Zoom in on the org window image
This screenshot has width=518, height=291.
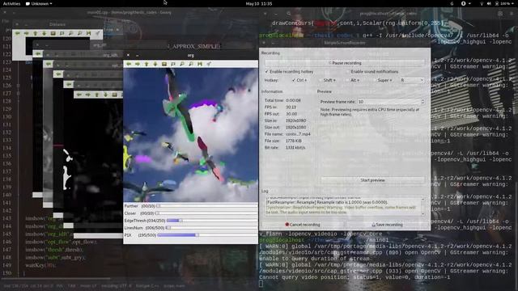pyautogui.click(x=182, y=64)
